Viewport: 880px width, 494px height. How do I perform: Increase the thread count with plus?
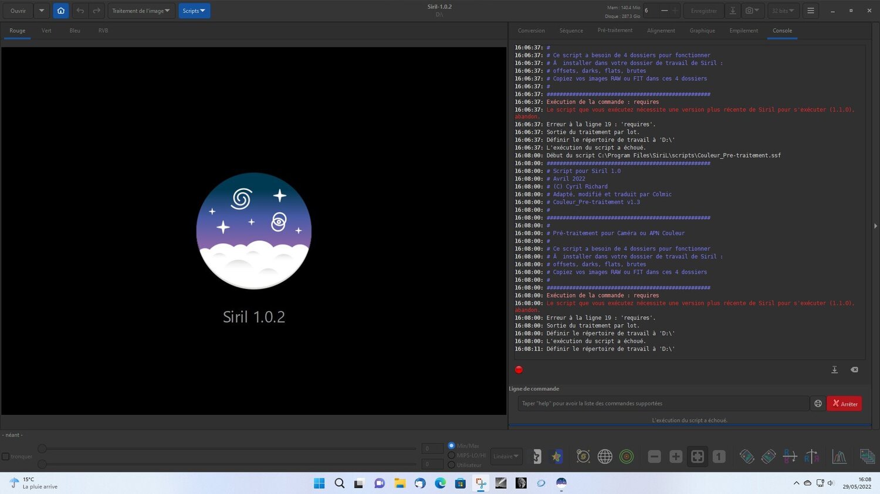coord(675,11)
